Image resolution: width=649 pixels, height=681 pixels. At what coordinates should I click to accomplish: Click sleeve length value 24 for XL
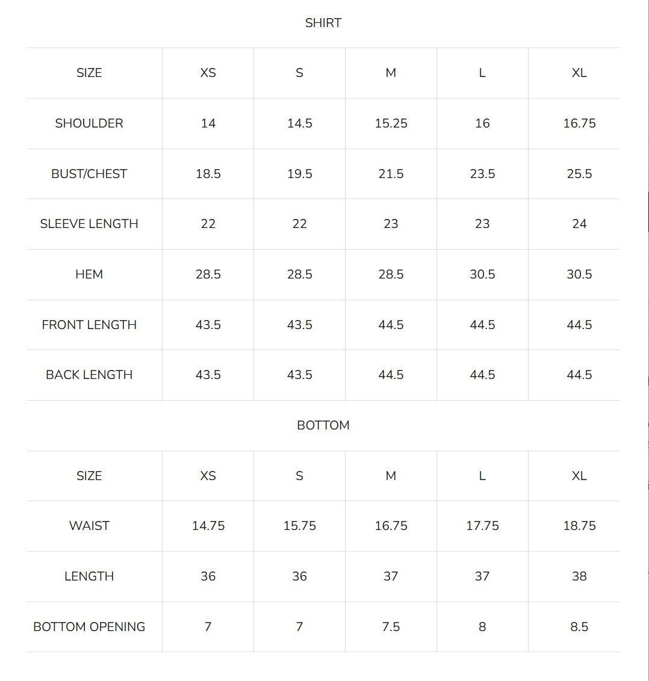[579, 224]
